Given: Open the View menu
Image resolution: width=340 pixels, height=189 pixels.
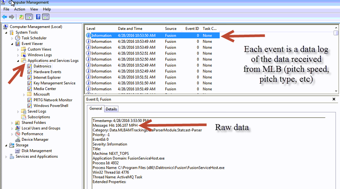Looking at the screenshot, I should tap(34, 9).
